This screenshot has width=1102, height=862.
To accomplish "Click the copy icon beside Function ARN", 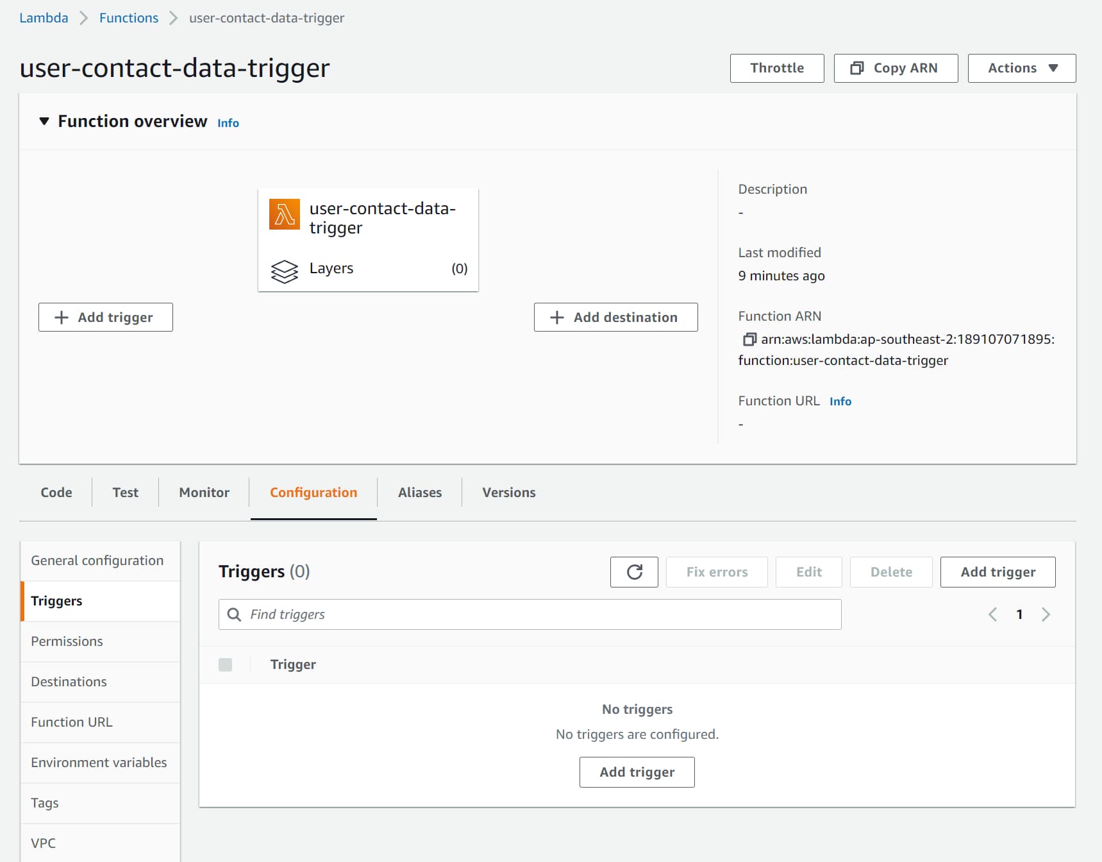I will point(749,339).
